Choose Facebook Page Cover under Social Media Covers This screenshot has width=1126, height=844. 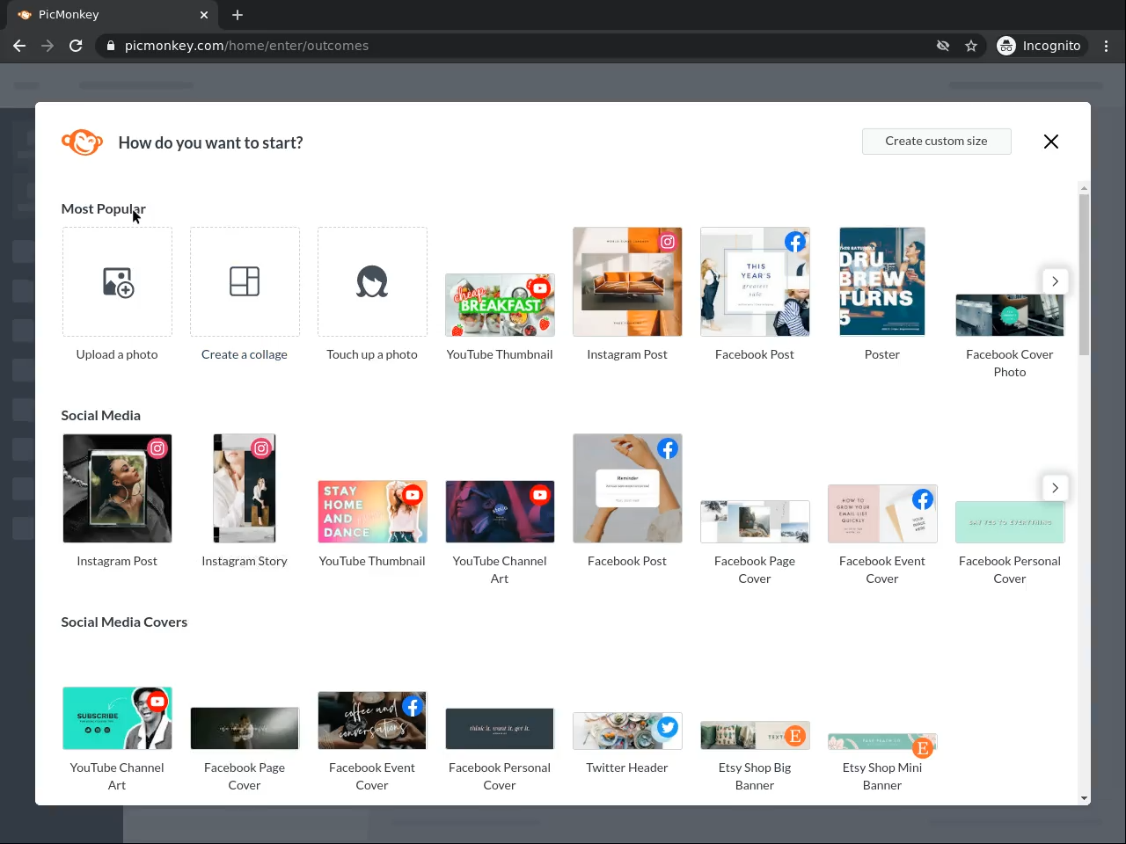point(245,729)
